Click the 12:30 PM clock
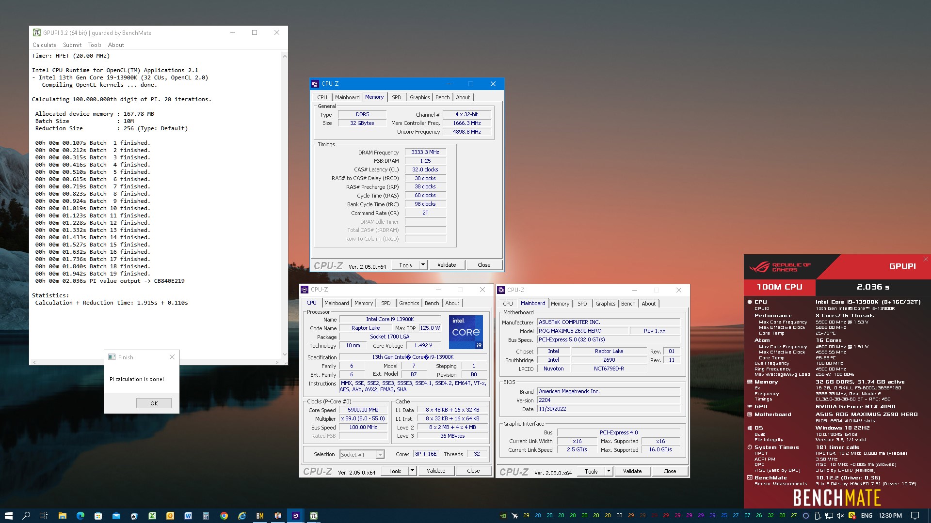This screenshot has width=931, height=523. coord(890,515)
